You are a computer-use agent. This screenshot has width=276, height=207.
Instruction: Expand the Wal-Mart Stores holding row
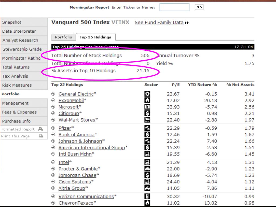click(x=53, y=120)
